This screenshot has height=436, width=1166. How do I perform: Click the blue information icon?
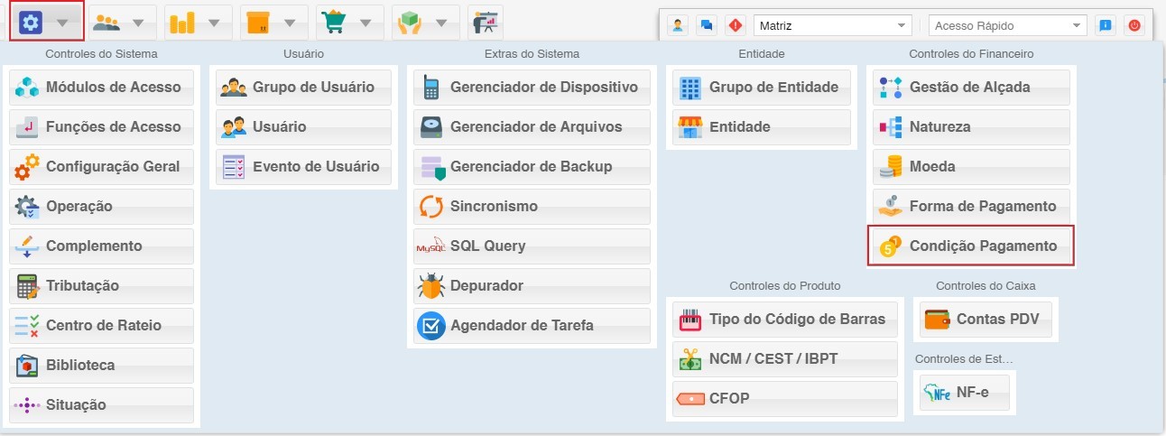1105,25
